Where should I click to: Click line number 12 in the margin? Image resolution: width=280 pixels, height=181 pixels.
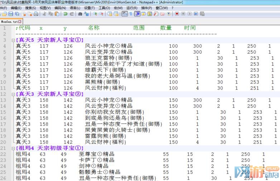[x=4, y=94]
